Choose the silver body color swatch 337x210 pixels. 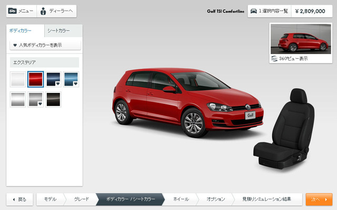point(18,99)
